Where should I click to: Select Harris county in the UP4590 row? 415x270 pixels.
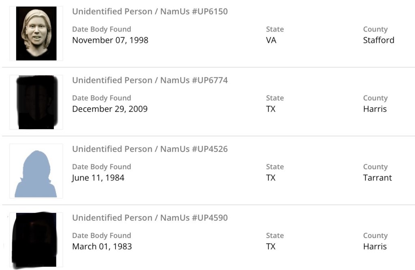click(375, 247)
